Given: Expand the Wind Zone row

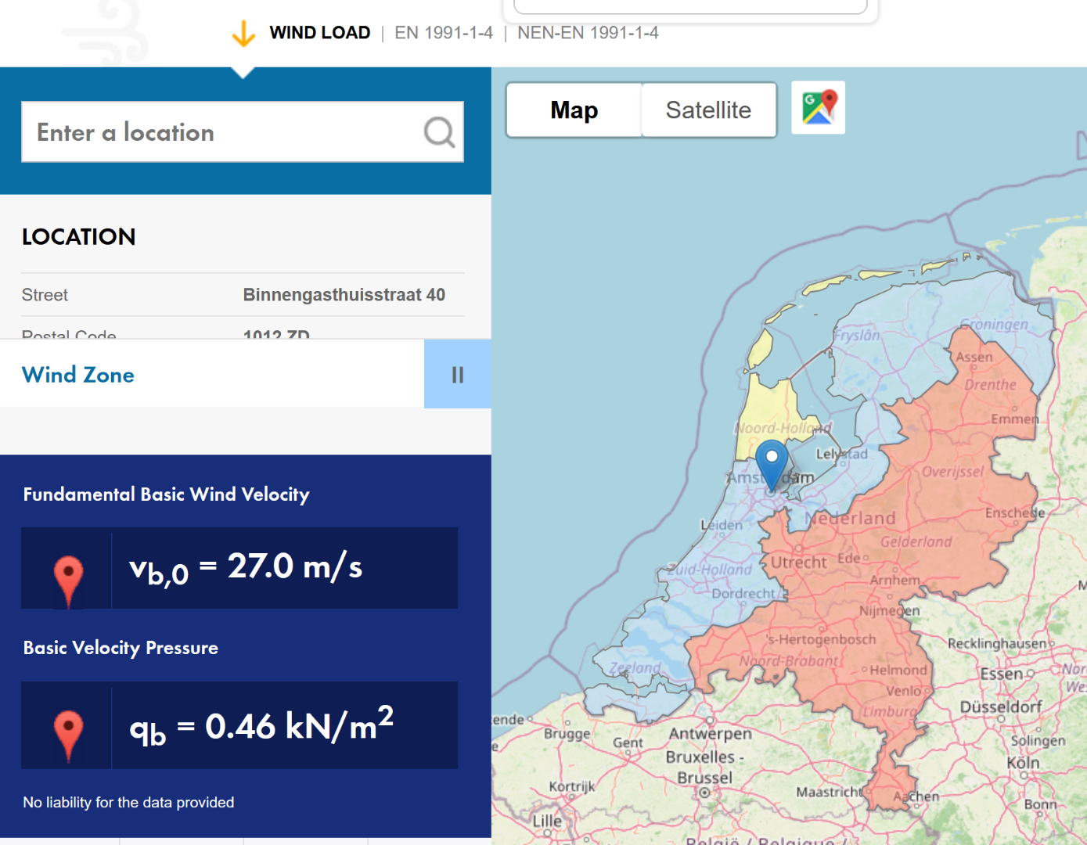Looking at the screenshot, I should tap(211, 375).
